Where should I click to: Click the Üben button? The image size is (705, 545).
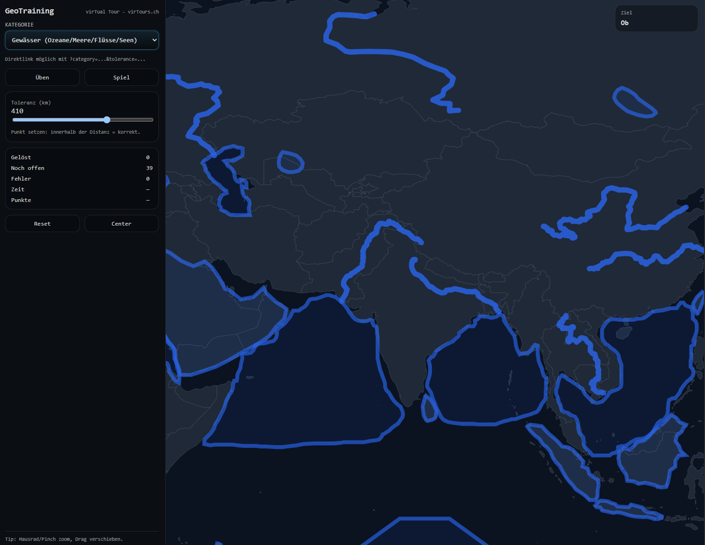coord(42,78)
